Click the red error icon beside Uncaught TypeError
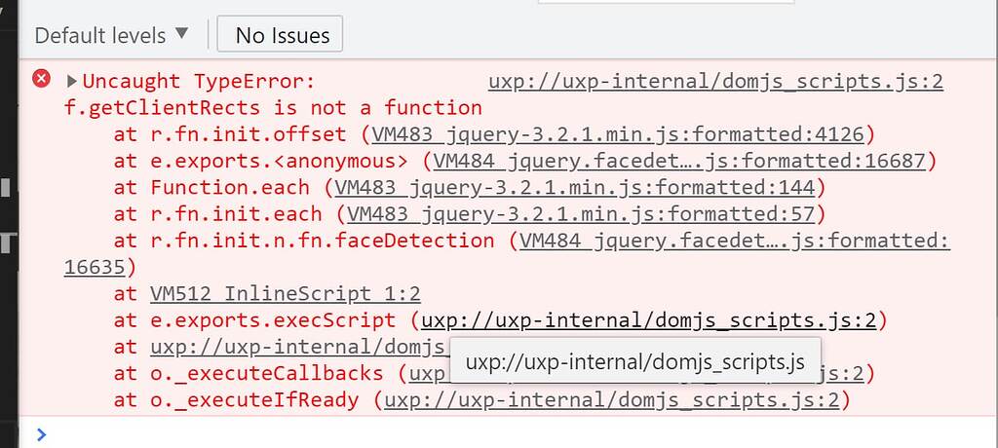Image resolution: width=998 pixels, height=448 pixels. [x=41, y=79]
